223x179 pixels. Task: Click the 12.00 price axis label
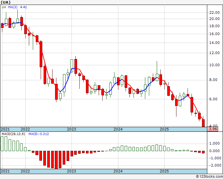tap(214, 53)
